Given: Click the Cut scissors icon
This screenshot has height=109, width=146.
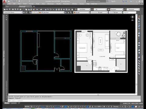Looking at the screenshot, I should pos(24,9).
